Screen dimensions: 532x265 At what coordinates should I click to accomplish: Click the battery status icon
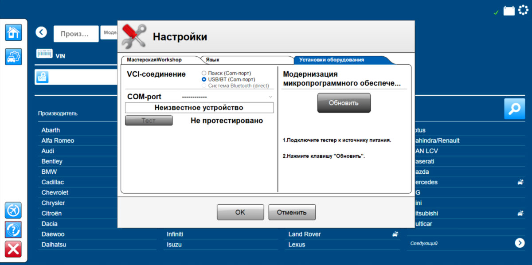coord(509,11)
